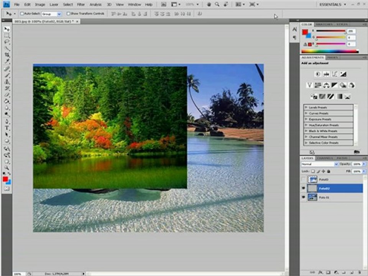Select the Crop tool

click(x=7, y=55)
